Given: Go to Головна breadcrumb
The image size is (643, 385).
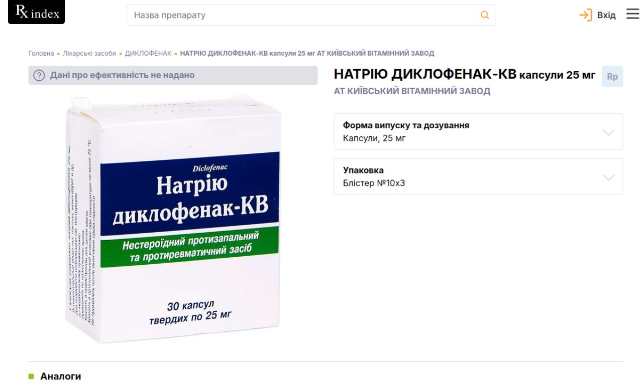Looking at the screenshot, I should 41,53.
